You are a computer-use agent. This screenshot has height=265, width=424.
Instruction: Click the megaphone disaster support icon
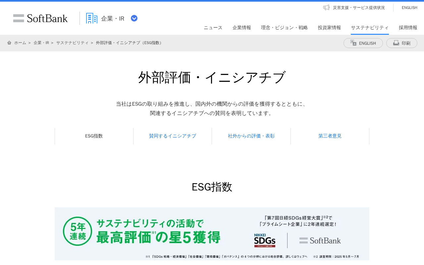tap(326, 7)
